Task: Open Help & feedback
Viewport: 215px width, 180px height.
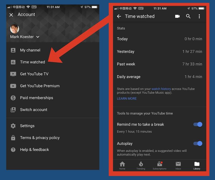Action: (34, 150)
